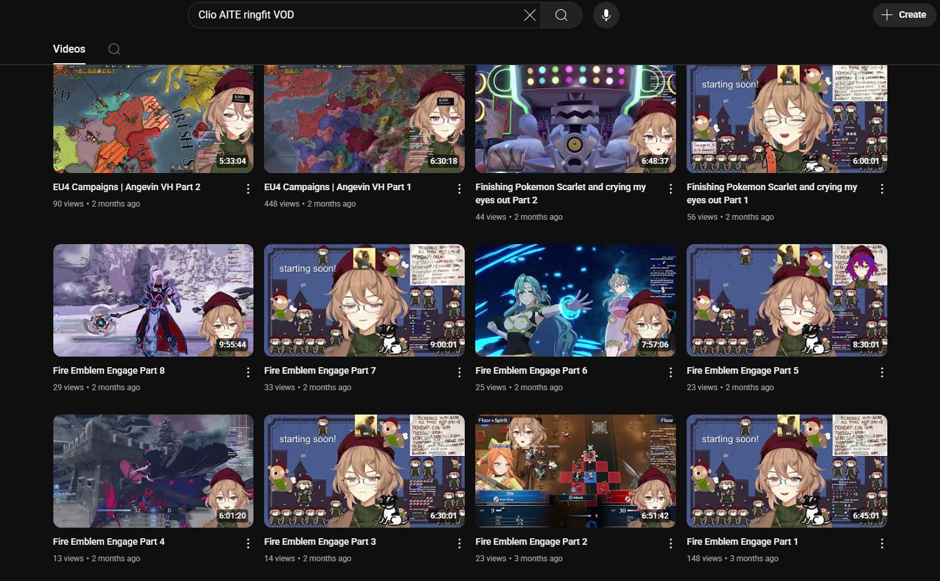The width and height of the screenshot is (940, 581).
Task: Click the 33 views • 2 months ago text
Action: click(x=308, y=388)
